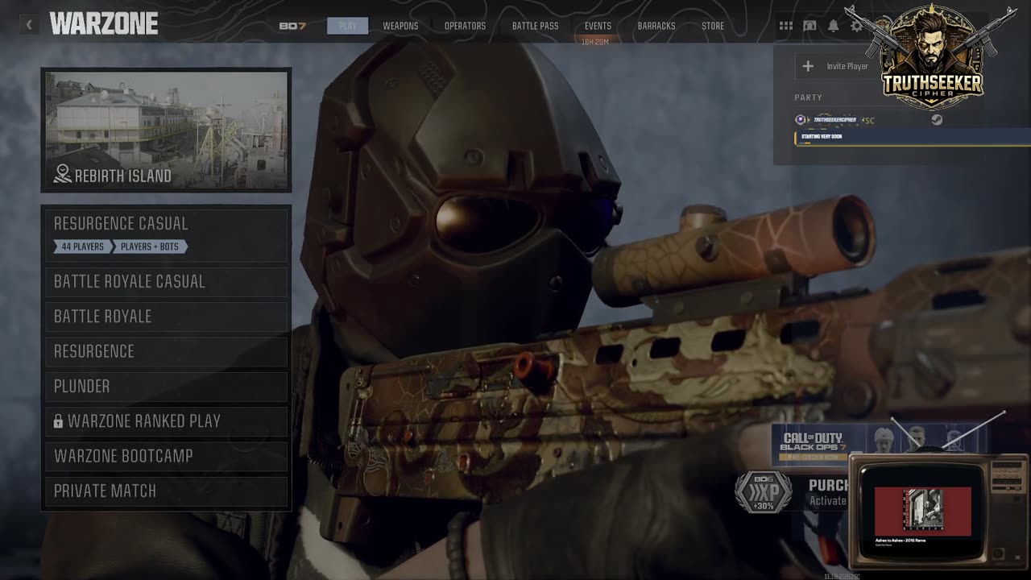Click the Players + Bots tag

150,246
